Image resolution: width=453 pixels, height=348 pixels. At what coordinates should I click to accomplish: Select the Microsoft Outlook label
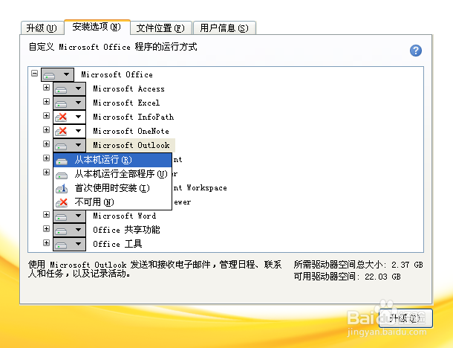131,145
